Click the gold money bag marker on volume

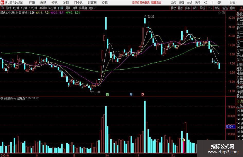tap(184, 140)
